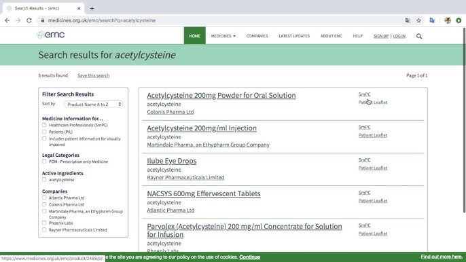Click the green extension icon in toolbar

(459, 20)
